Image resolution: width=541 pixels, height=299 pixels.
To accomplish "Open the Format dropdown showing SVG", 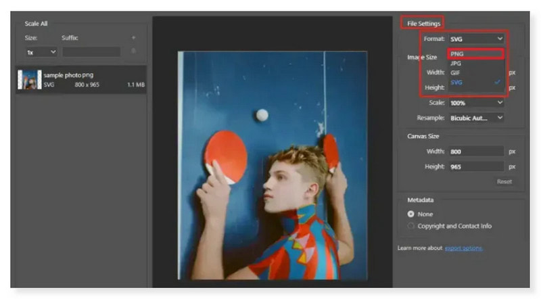I will click(477, 39).
